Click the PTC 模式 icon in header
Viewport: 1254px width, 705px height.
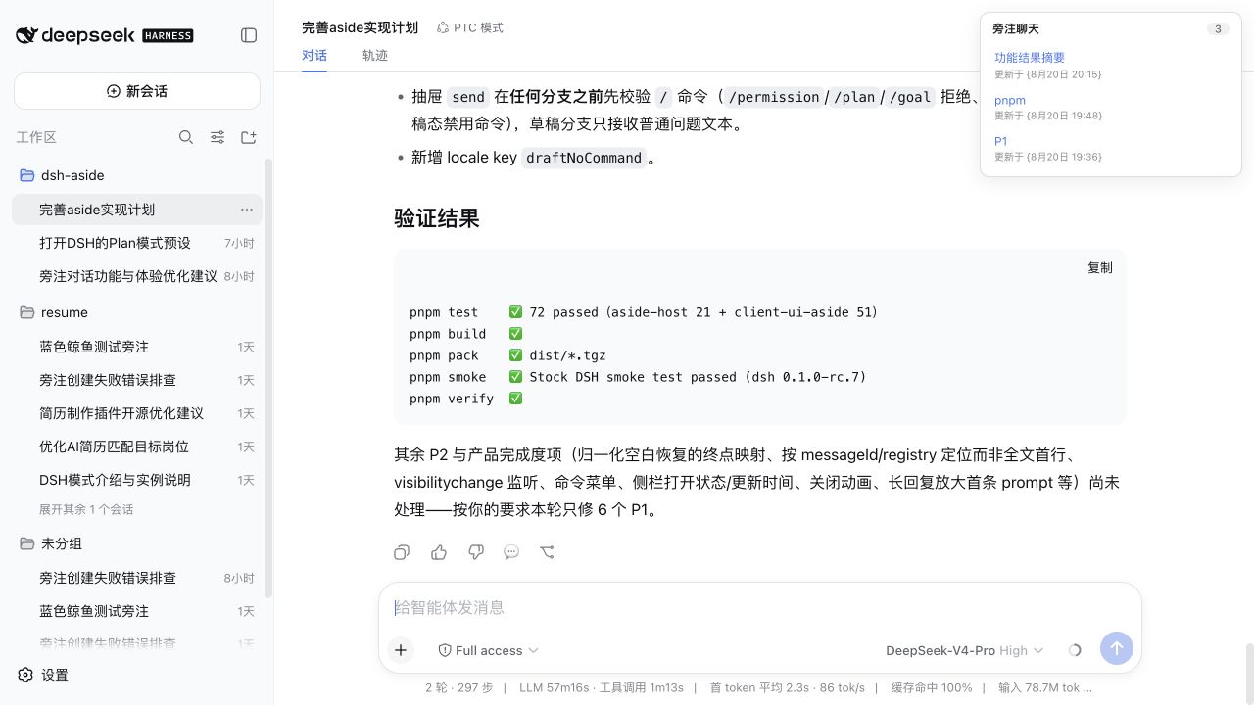[443, 27]
